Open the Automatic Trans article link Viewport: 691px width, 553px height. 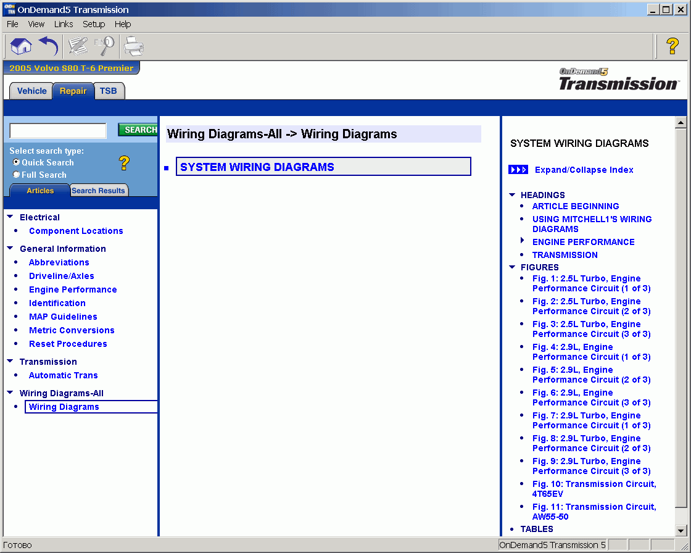pos(63,375)
